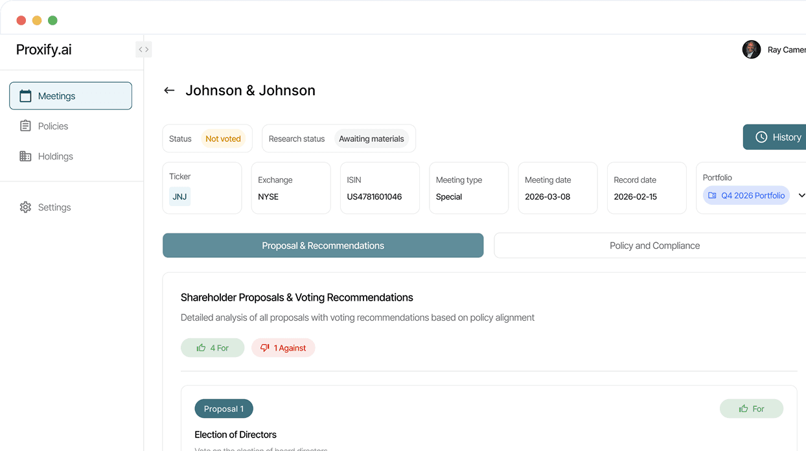Click the macOS red close window button
806x451 pixels.
coord(21,20)
